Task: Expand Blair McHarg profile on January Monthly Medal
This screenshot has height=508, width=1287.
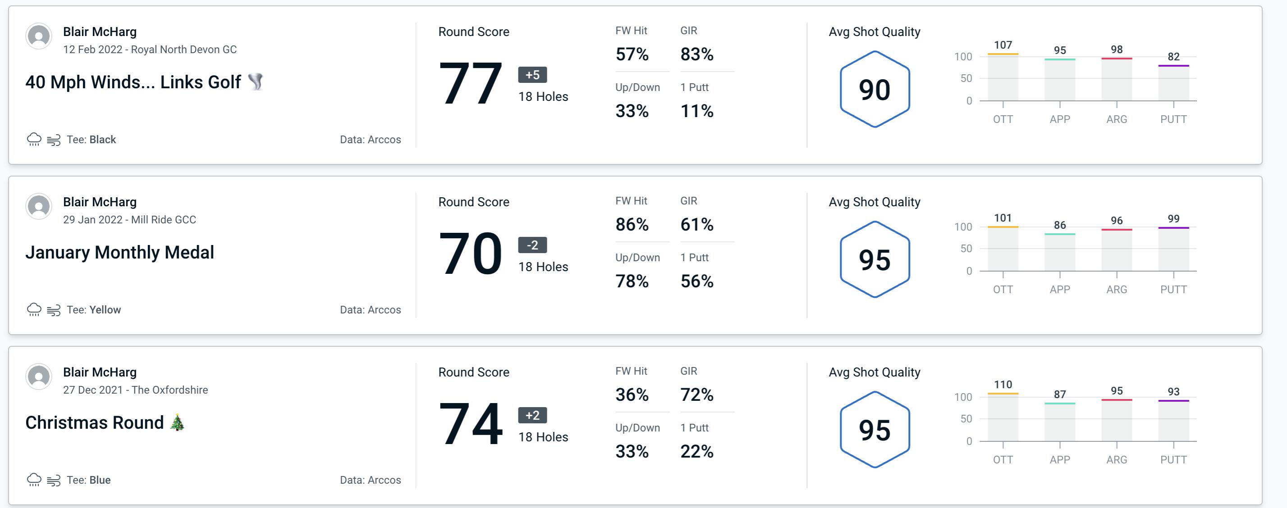Action: [x=39, y=206]
